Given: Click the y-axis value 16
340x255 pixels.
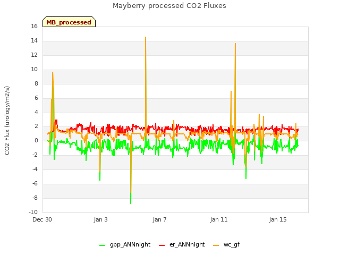Looking at the screenshot, I should [x=34, y=27].
